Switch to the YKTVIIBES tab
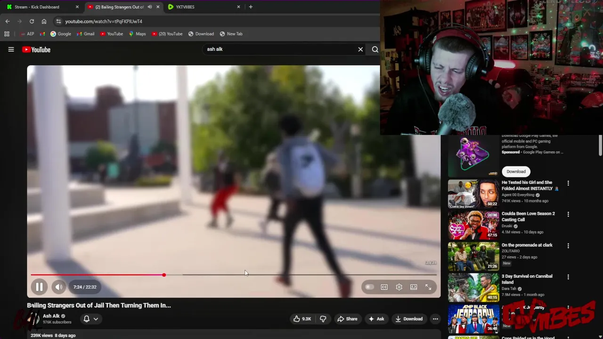 point(204,7)
